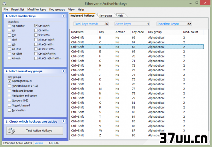
Task: Enable the Alt+Ctrl+Win modifier checkbox
Action: pyautogui.click(x=36, y=44)
